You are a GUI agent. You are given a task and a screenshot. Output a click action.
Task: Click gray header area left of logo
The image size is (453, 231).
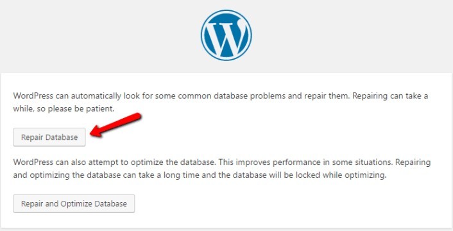click(x=98, y=36)
